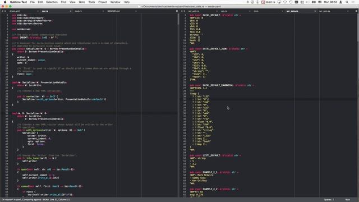The width and height of the screenshot is (359, 202).
Task: Click the git branch status text in status bar
Action: point(35,200)
